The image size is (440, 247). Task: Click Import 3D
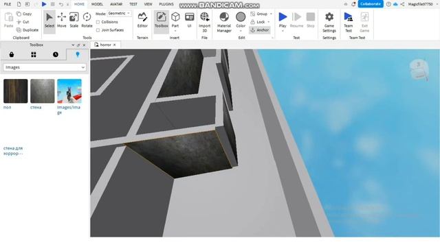tap(205, 22)
